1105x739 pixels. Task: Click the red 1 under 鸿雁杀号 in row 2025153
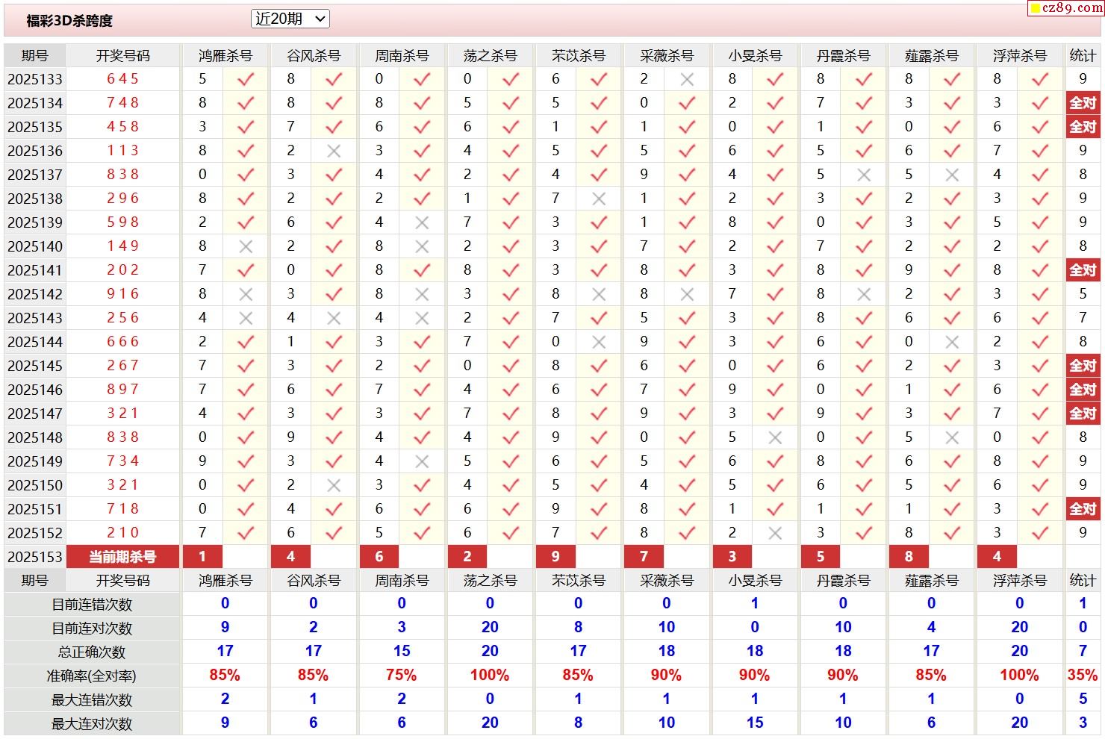point(202,557)
